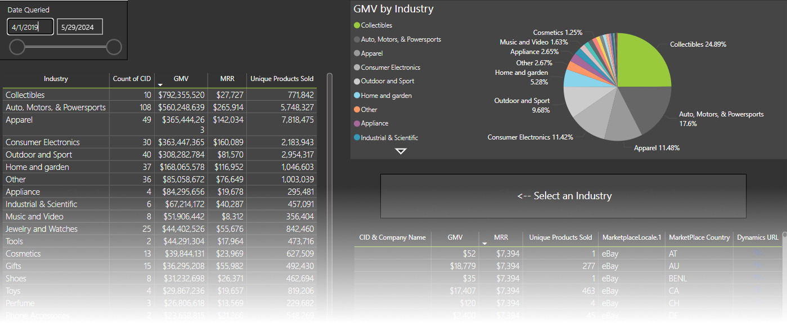Click the end date field showing 5/29/2024
The height and width of the screenshot is (323, 787).
pos(80,27)
